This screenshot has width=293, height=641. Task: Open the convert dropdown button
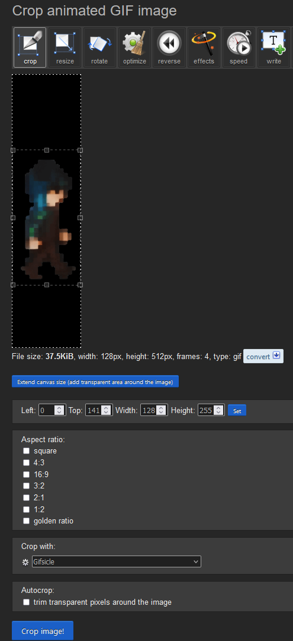point(263,357)
